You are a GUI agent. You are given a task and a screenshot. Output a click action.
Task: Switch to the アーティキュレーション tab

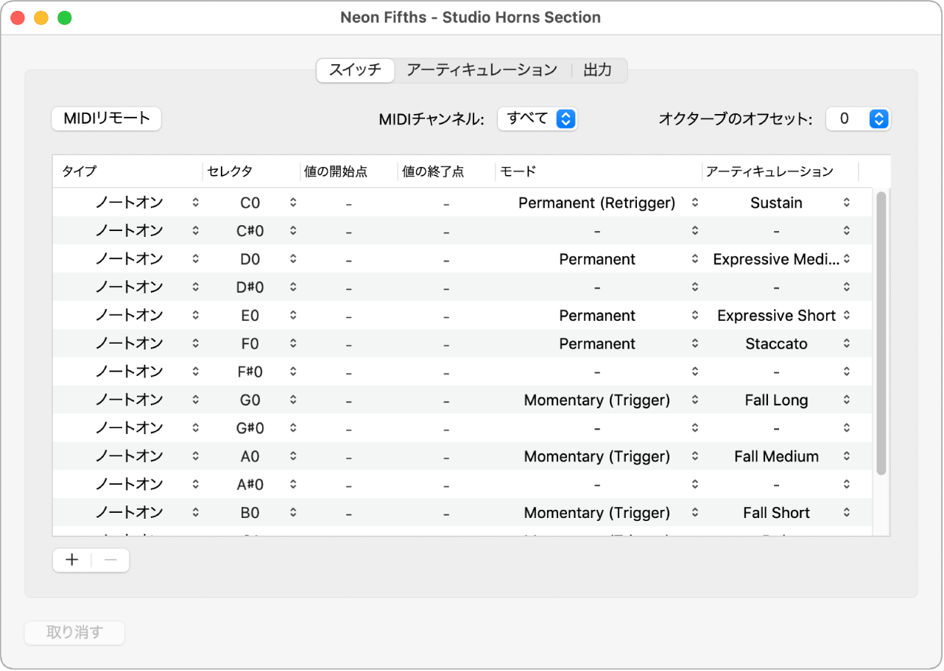(482, 70)
